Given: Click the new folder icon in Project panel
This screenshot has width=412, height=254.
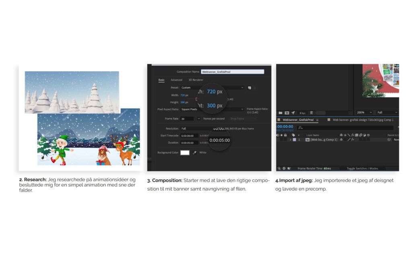Looking at the screenshot, I should point(280,113).
